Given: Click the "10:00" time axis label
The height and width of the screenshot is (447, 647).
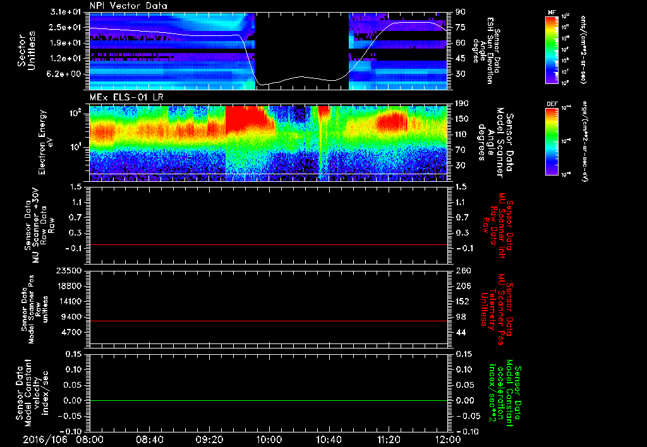Looking at the screenshot, I should (x=269, y=439).
